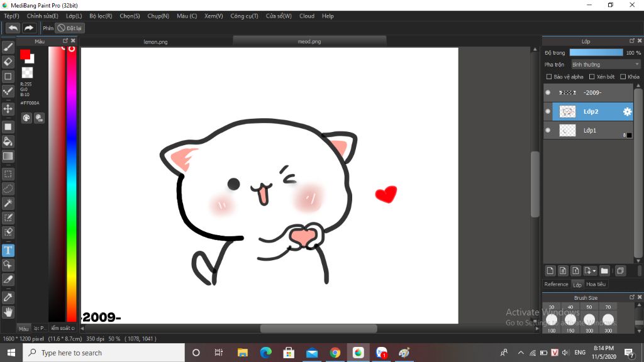Viewport: 644px width, 362px height.
Task: Select the Shape drawing tool
Action: pos(8,76)
